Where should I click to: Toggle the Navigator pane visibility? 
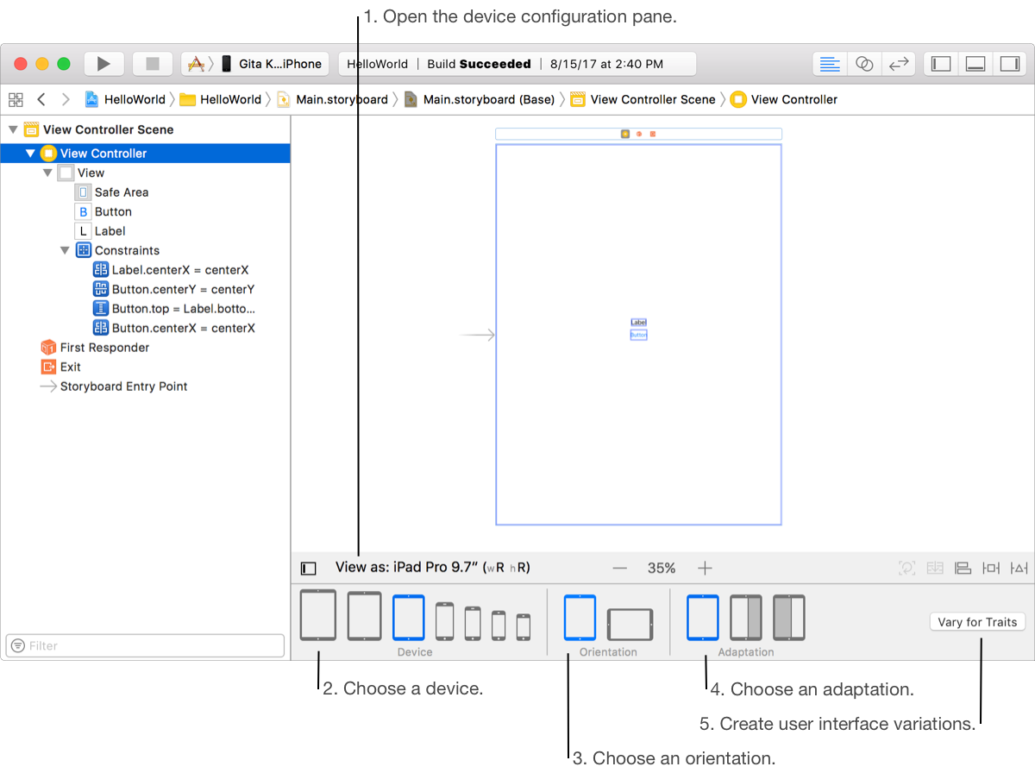pyautogui.click(x=942, y=64)
